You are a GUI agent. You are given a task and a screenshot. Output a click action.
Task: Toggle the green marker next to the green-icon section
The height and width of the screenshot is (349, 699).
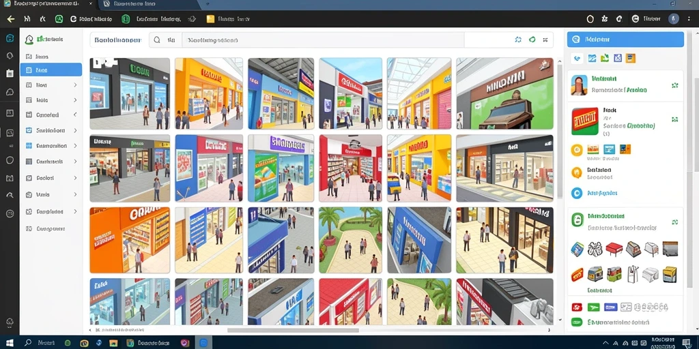[x=675, y=222]
